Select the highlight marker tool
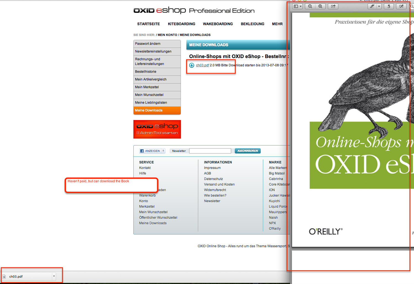The height and width of the screenshot is (284, 414). coord(372,6)
